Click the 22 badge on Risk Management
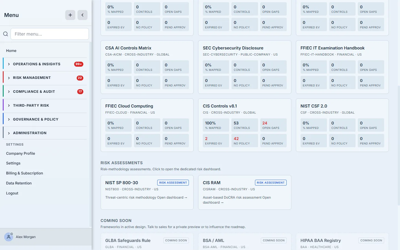 coord(80,78)
